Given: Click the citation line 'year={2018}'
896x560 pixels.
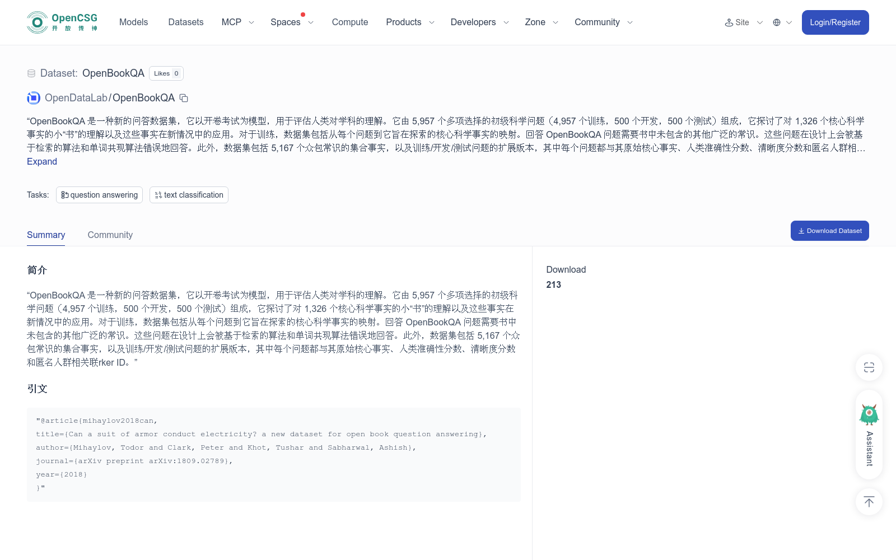Looking at the screenshot, I should (x=62, y=474).
